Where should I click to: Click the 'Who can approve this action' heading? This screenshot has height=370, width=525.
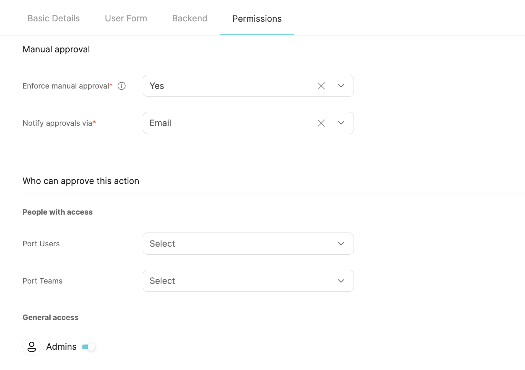[81, 181]
